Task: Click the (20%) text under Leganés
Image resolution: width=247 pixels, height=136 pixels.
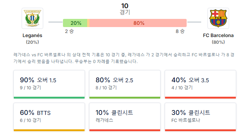Action: pyautogui.click(x=32, y=42)
